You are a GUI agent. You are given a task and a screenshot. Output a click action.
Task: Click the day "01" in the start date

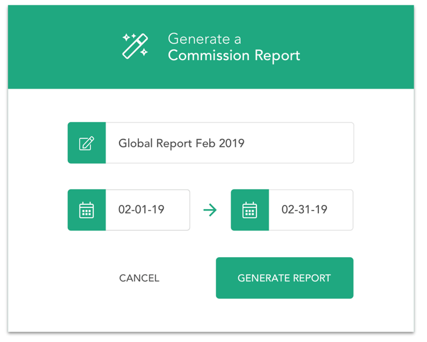141,210
